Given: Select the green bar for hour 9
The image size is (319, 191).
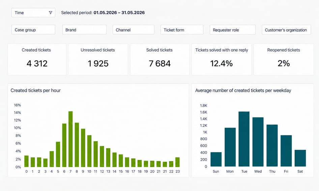Looking at the screenshot, I should [x=83, y=148].
